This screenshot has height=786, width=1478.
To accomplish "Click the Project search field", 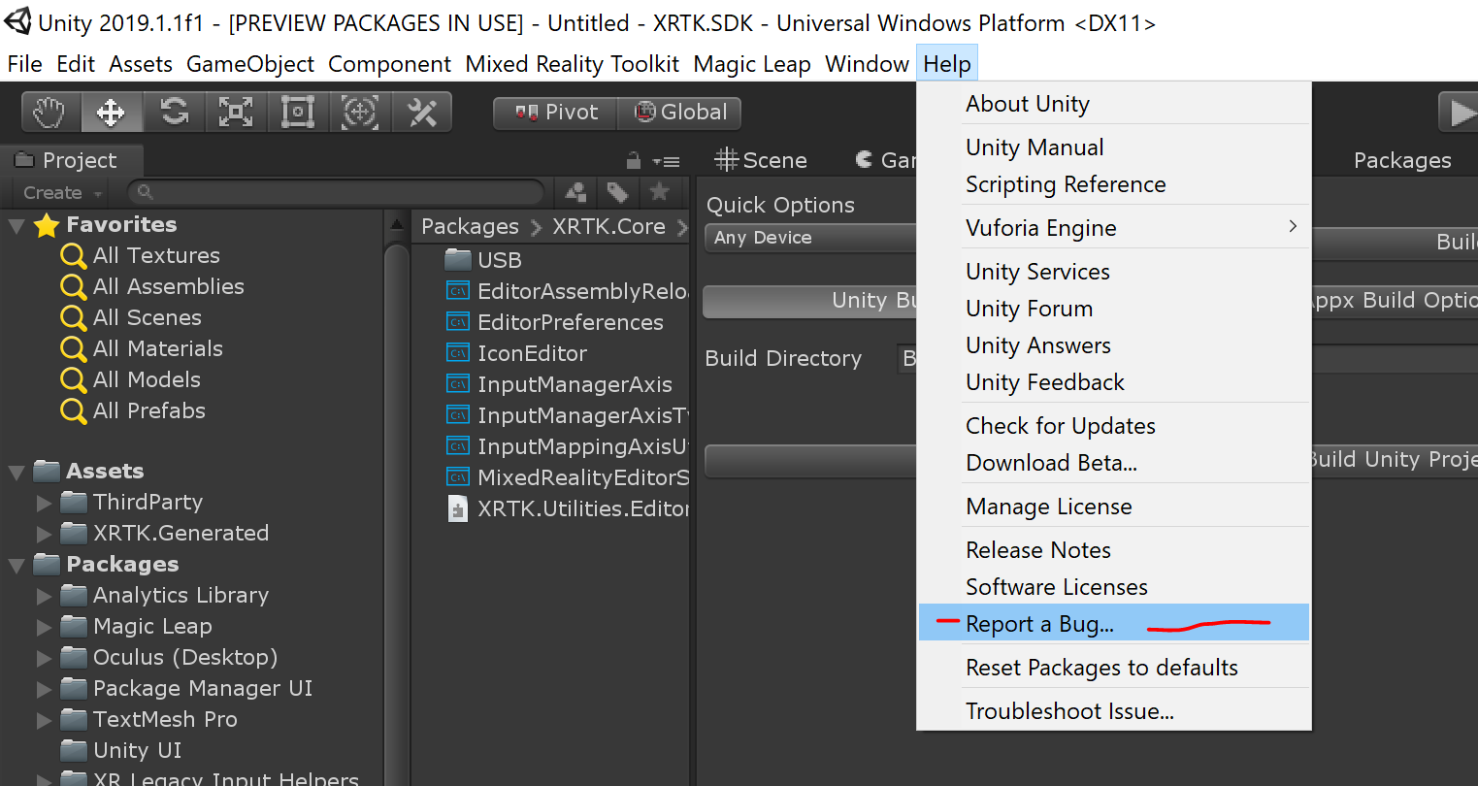I will [x=335, y=192].
